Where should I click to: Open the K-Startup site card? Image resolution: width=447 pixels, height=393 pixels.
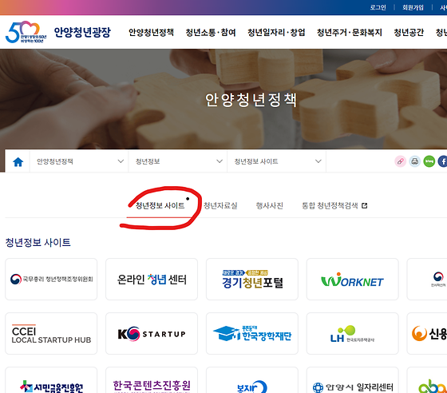click(152, 333)
